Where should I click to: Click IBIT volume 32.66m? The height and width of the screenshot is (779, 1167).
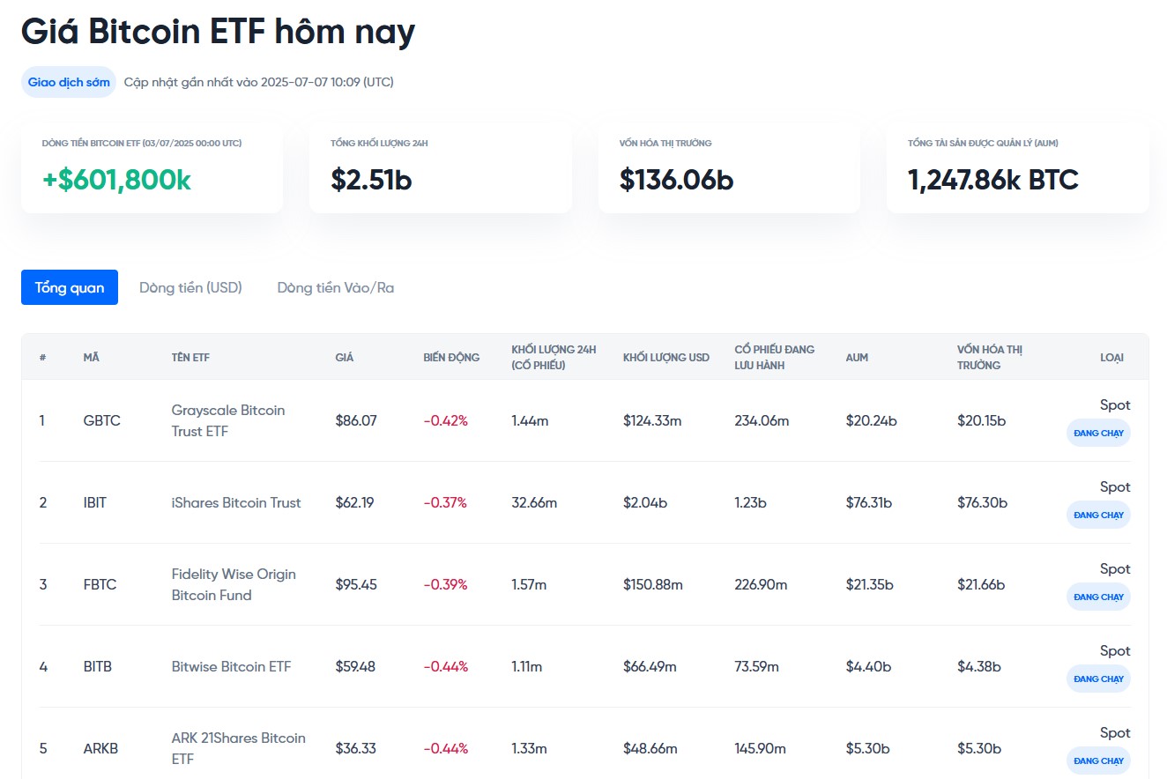point(534,502)
